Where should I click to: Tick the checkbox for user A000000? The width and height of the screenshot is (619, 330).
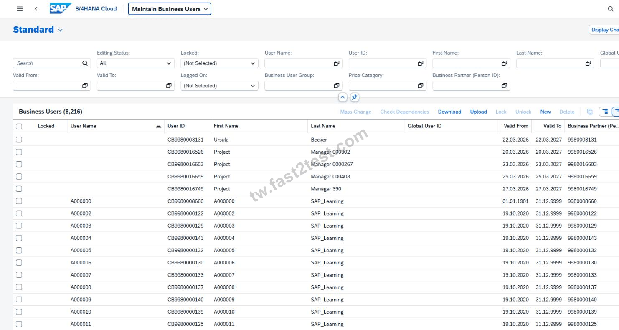coord(19,201)
